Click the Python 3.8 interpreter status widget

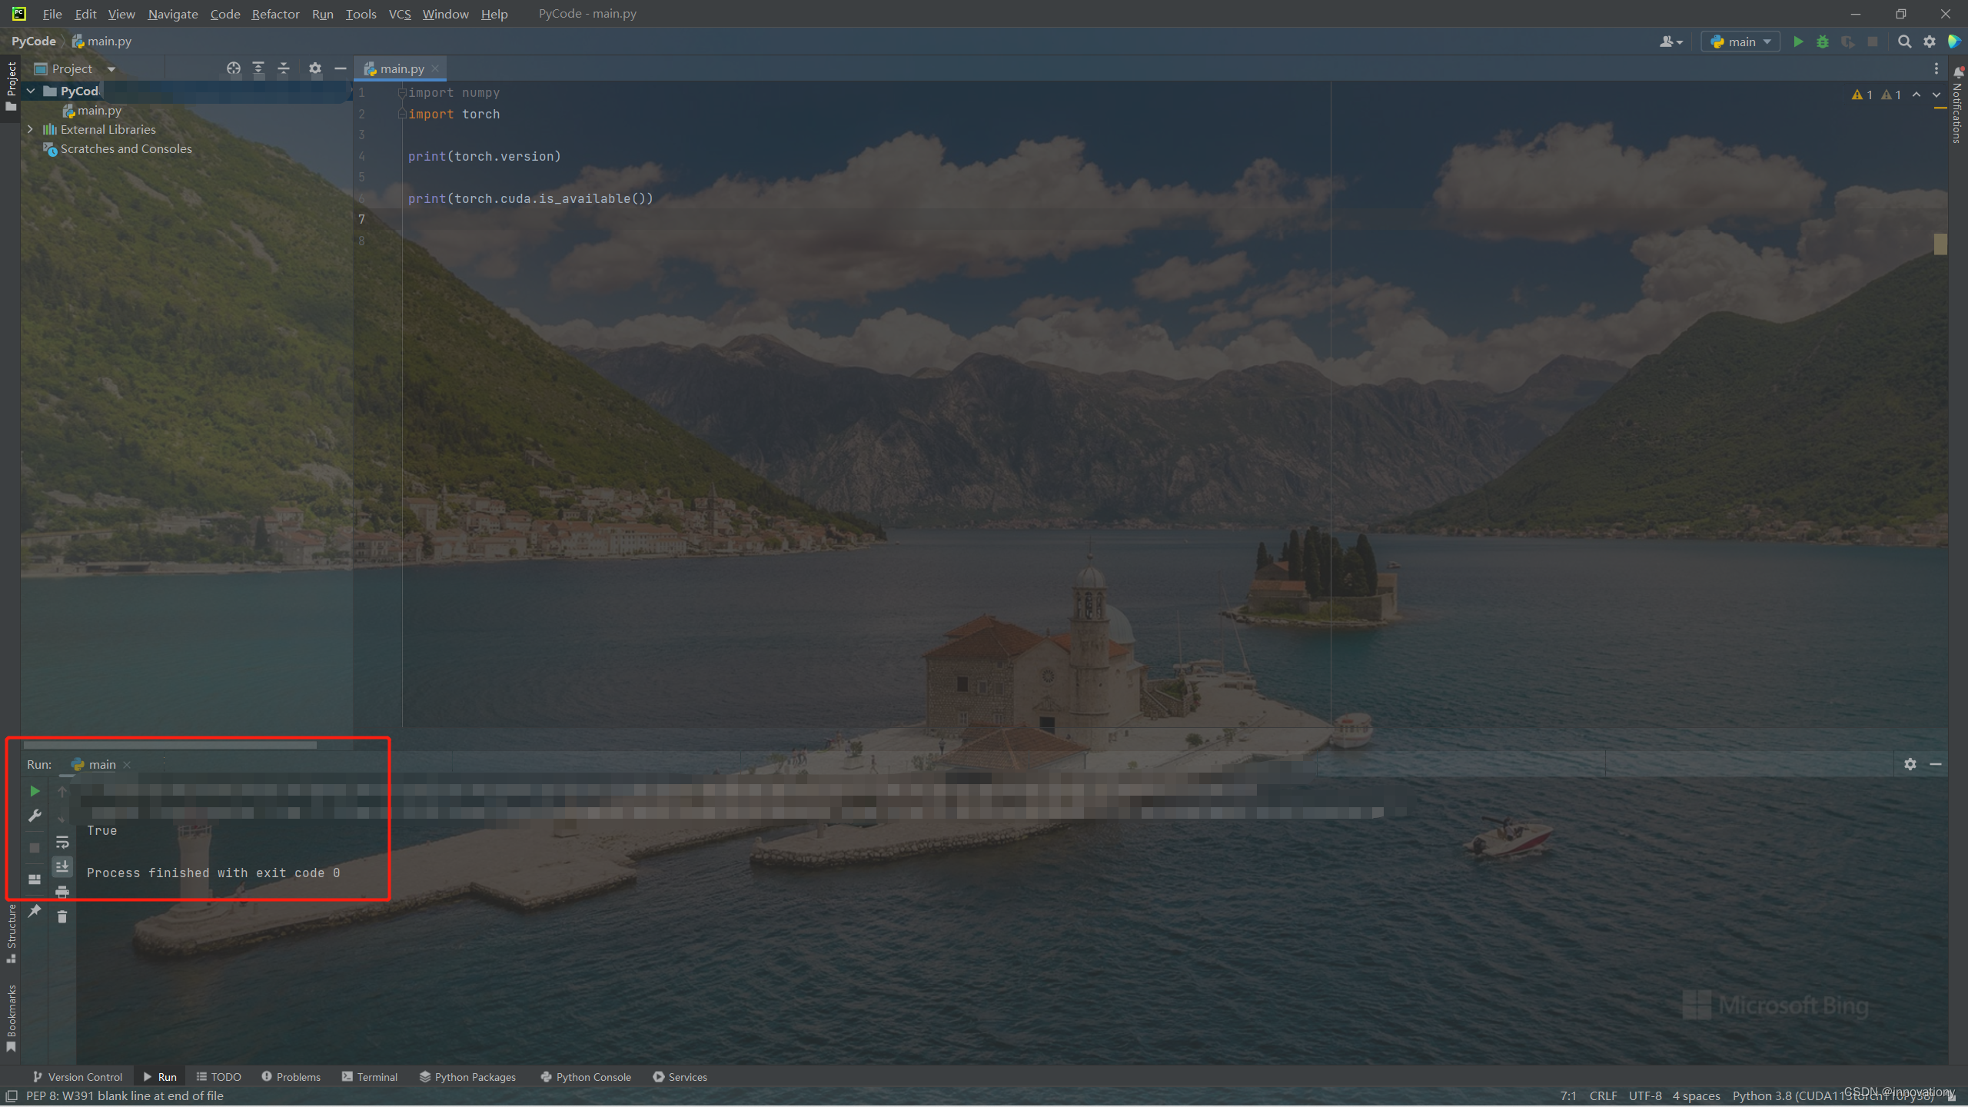pyautogui.click(x=1833, y=1095)
